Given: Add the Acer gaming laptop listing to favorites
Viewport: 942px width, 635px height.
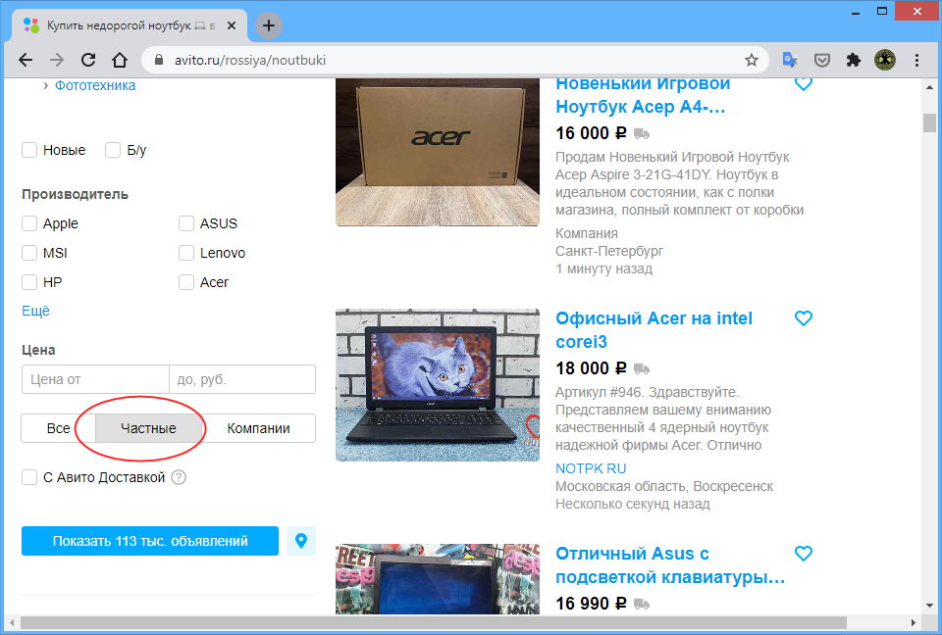Looking at the screenshot, I should click(804, 84).
